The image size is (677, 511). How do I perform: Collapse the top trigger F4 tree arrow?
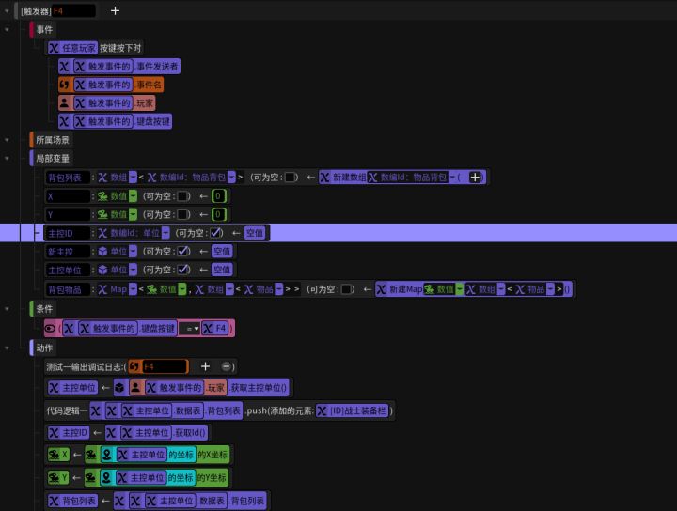click(x=7, y=10)
